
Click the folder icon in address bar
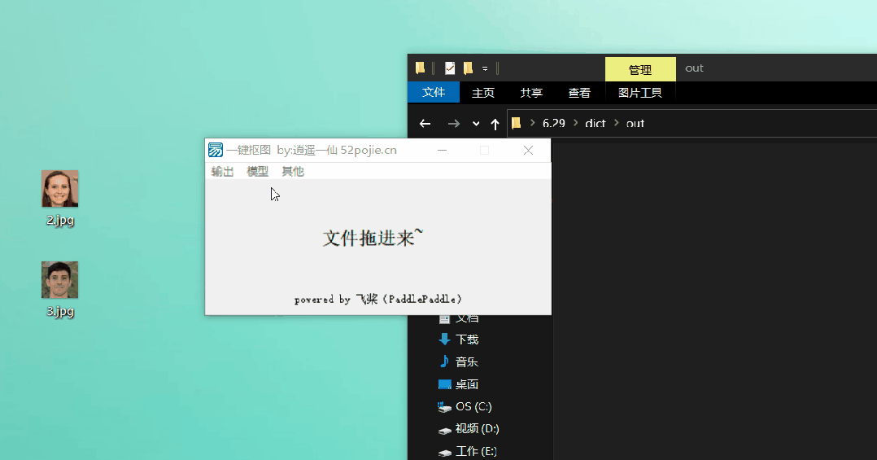517,123
